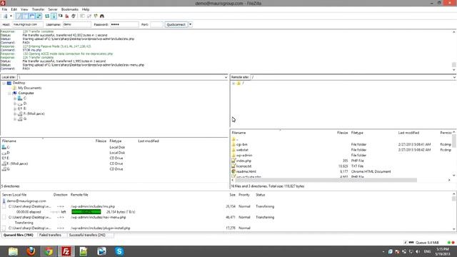
Task: Toggle directory comparison
Action: 89,16
